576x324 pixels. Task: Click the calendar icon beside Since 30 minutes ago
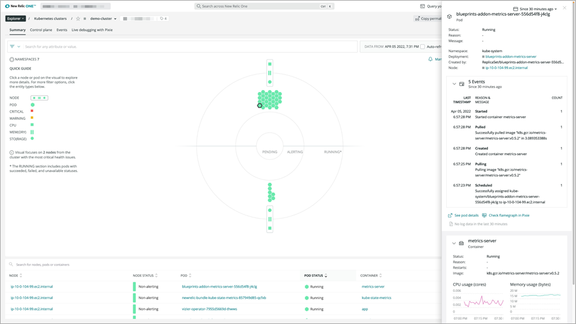515,9
